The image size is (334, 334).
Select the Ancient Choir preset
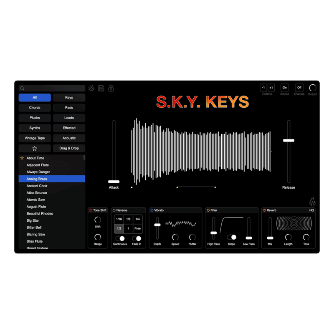click(52, 186)
